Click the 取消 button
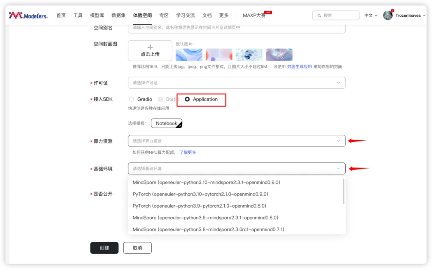This screenshot has height=269, width=432. click(137, 248)
